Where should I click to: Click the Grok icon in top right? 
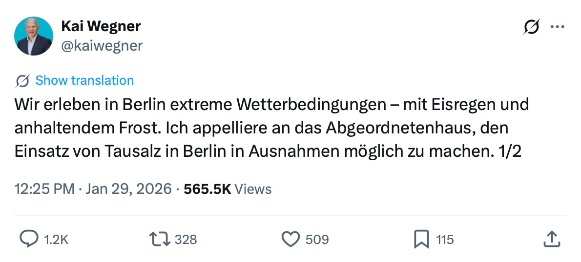(531, 27)
